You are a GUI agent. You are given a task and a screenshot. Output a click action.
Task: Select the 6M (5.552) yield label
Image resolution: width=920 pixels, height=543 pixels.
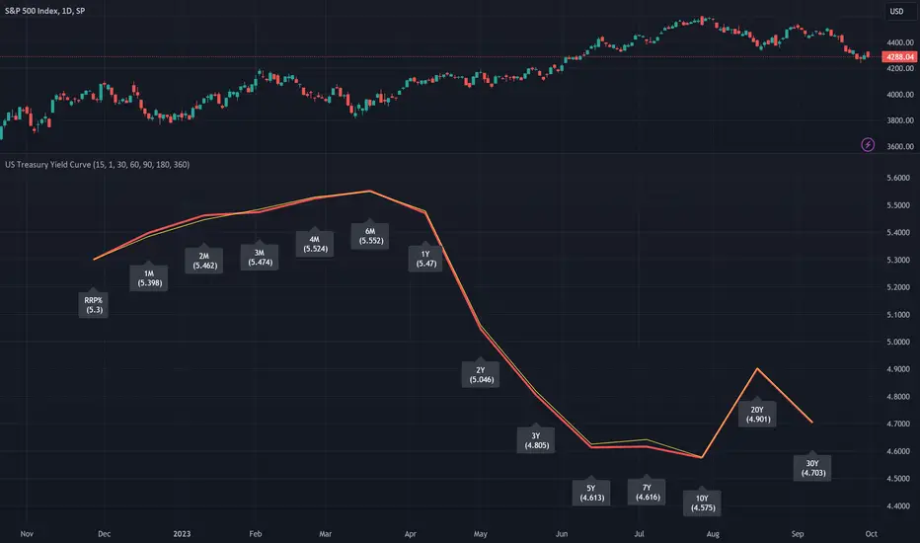coord(370,235)
